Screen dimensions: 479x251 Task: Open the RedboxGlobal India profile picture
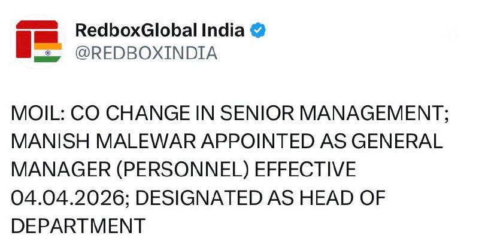pos(38,41)
